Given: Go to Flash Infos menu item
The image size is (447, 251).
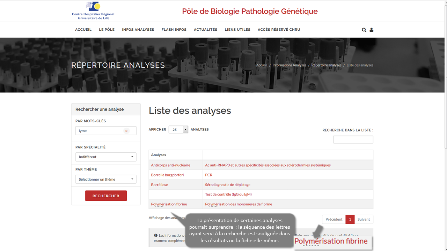Looking at the screenshot, I should pyautogui.click(x=174, y=30).
